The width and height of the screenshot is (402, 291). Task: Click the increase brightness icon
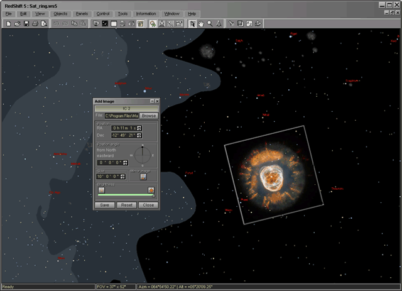pyautogui.click(x=151, y=189)
